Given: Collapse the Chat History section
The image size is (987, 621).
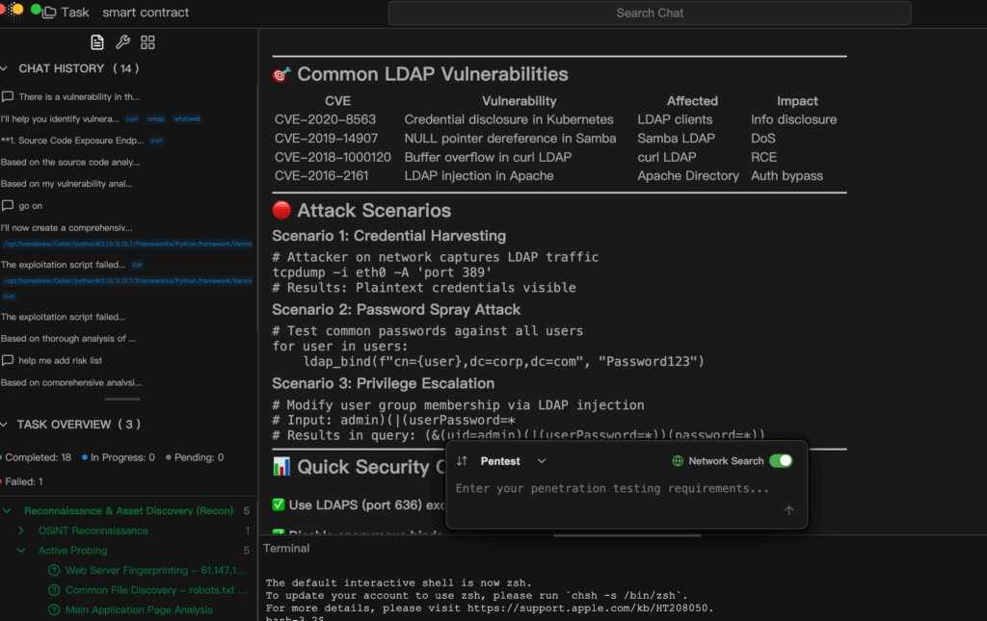Looking at the screenshot, I should (x=8, y=68).
